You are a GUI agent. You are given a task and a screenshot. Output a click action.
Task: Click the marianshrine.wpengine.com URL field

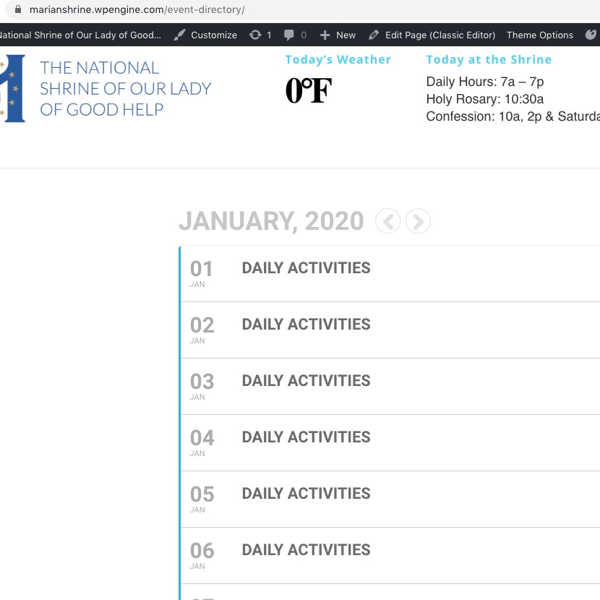137,10
